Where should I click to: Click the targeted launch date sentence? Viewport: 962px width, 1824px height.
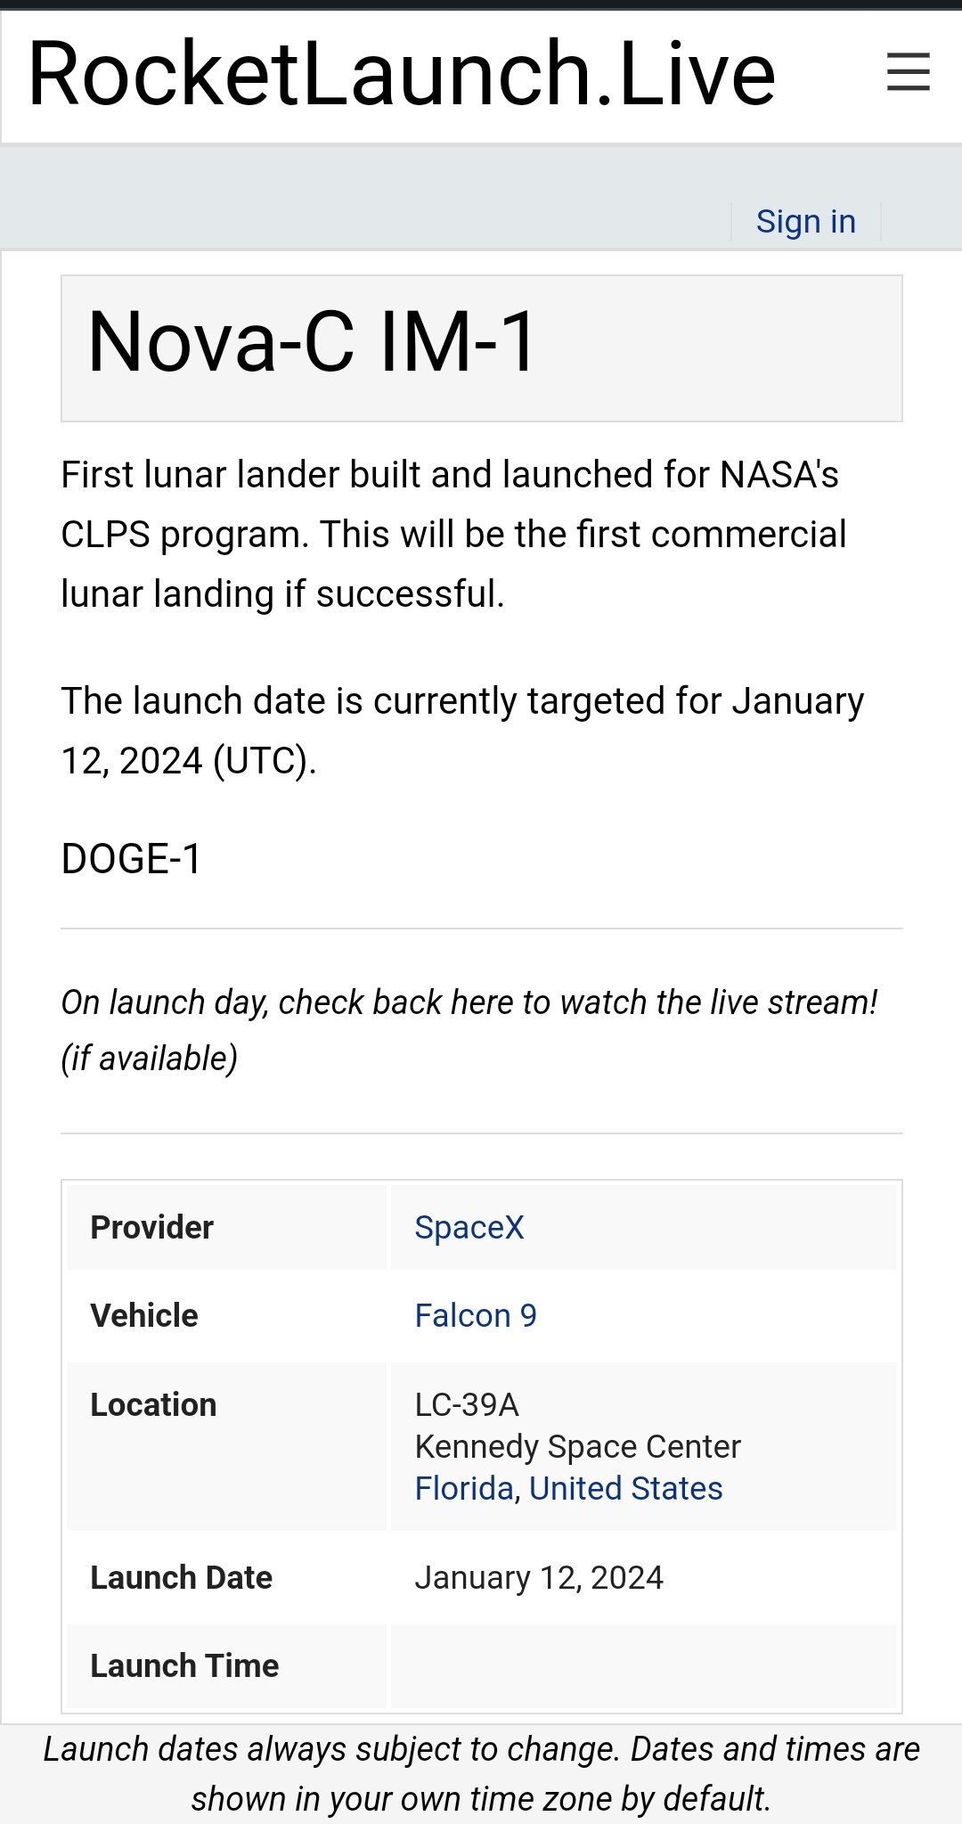tap(461, 730)
